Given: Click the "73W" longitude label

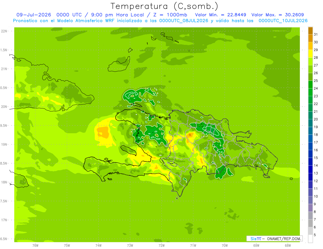Looking at the screenshot, I should click(130, 245).
